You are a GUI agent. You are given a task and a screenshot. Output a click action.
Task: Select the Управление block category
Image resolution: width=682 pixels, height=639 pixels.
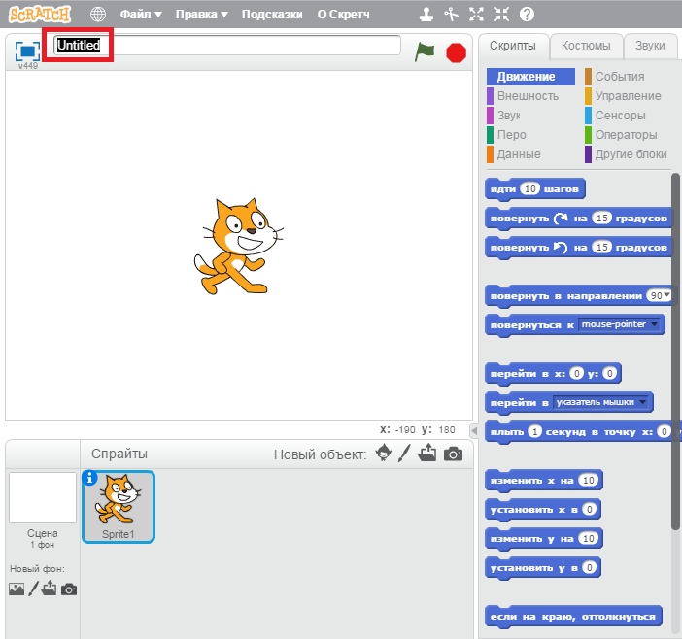click(623, 96)
